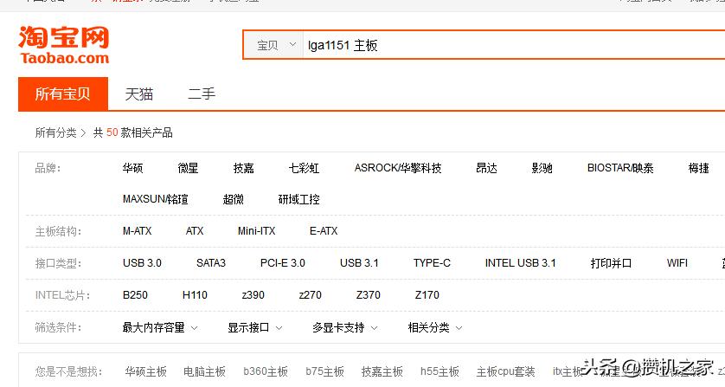Search suggestion 华硕主板
The height and width of the screenshot is (387, 725).
(x=145, y=371)
